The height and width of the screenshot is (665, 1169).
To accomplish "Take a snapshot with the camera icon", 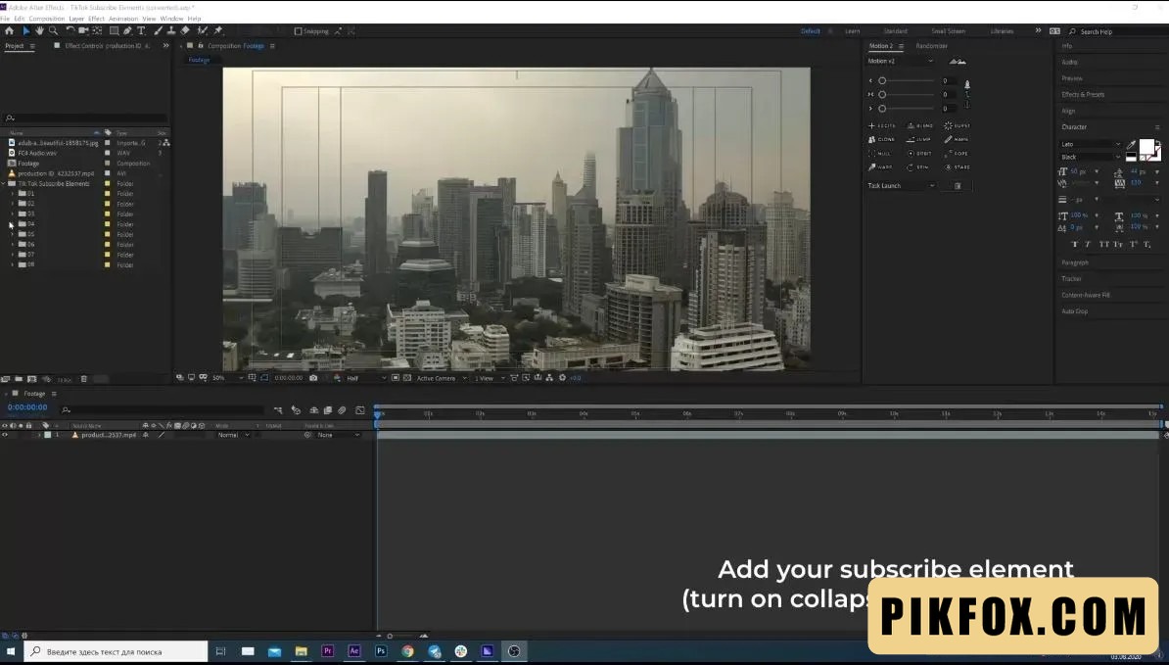I will pos(313,378).
